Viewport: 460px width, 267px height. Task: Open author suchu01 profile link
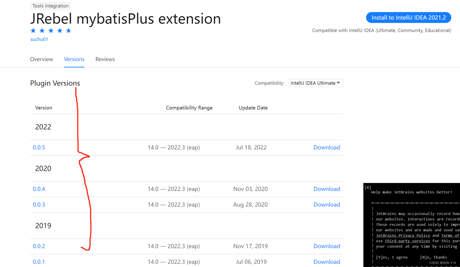[x=39, y=39]
